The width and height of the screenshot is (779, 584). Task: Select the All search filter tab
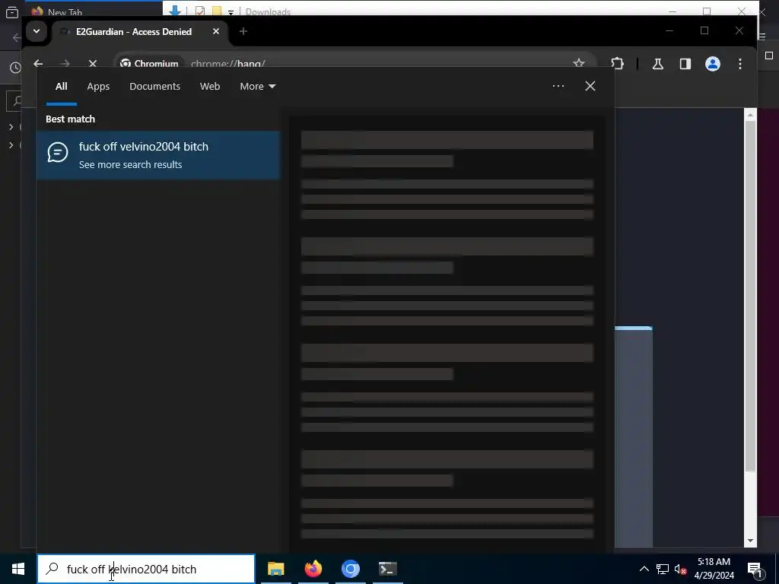coord(61,87)
